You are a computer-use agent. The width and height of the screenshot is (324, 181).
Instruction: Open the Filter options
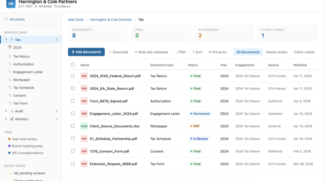[x=181, y=52]
